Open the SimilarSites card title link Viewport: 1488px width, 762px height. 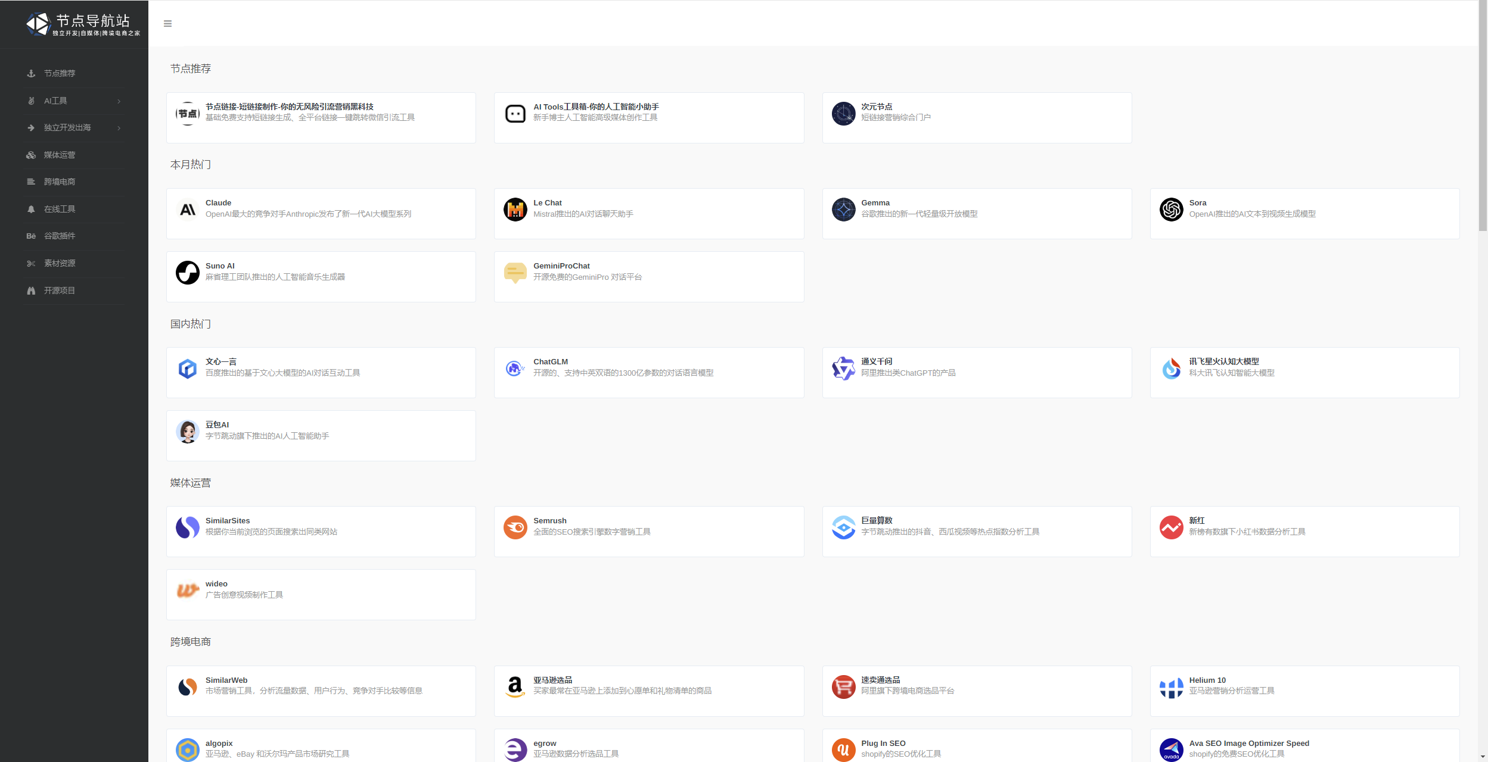pos(228,521)
